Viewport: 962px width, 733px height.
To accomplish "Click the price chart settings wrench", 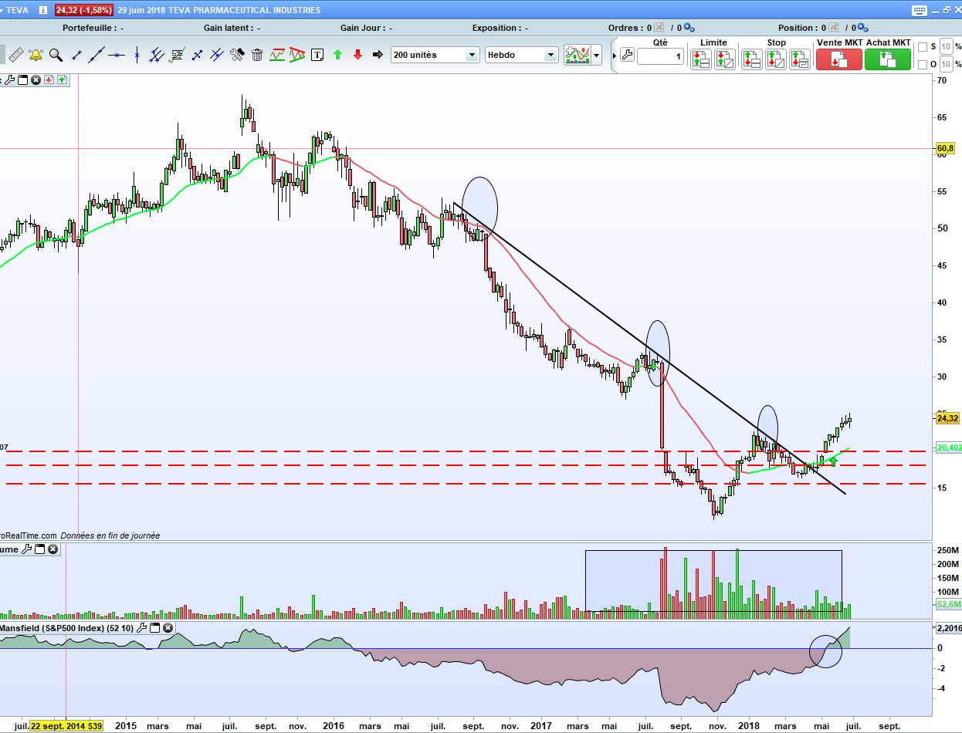I will click(x=8, y=79).
